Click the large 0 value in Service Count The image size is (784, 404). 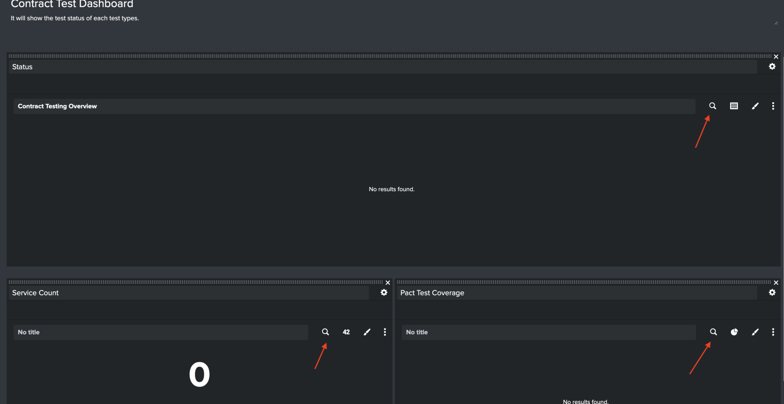(x=199, y=373)
